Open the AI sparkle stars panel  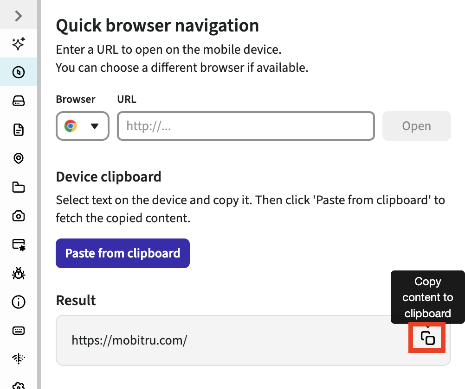[19, 44]
